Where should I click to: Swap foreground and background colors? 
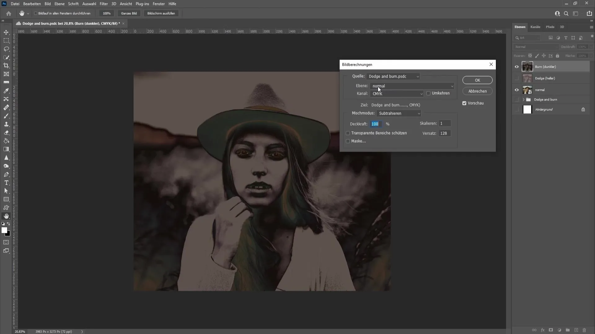(8, 224)
